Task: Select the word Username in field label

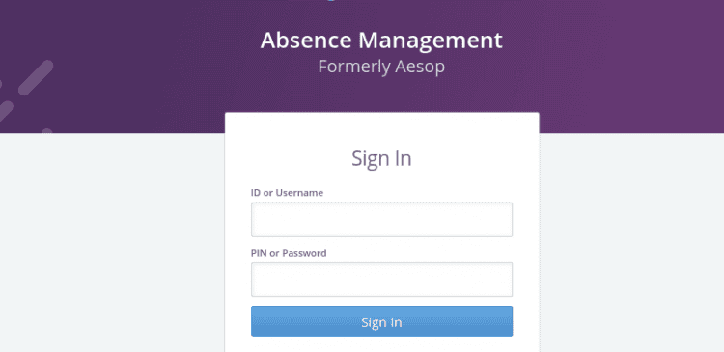Action: (x=299, y=192)
